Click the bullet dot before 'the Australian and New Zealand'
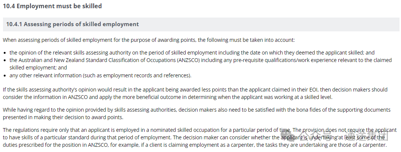This screenshot has width=401, height=152. (4, 60)
